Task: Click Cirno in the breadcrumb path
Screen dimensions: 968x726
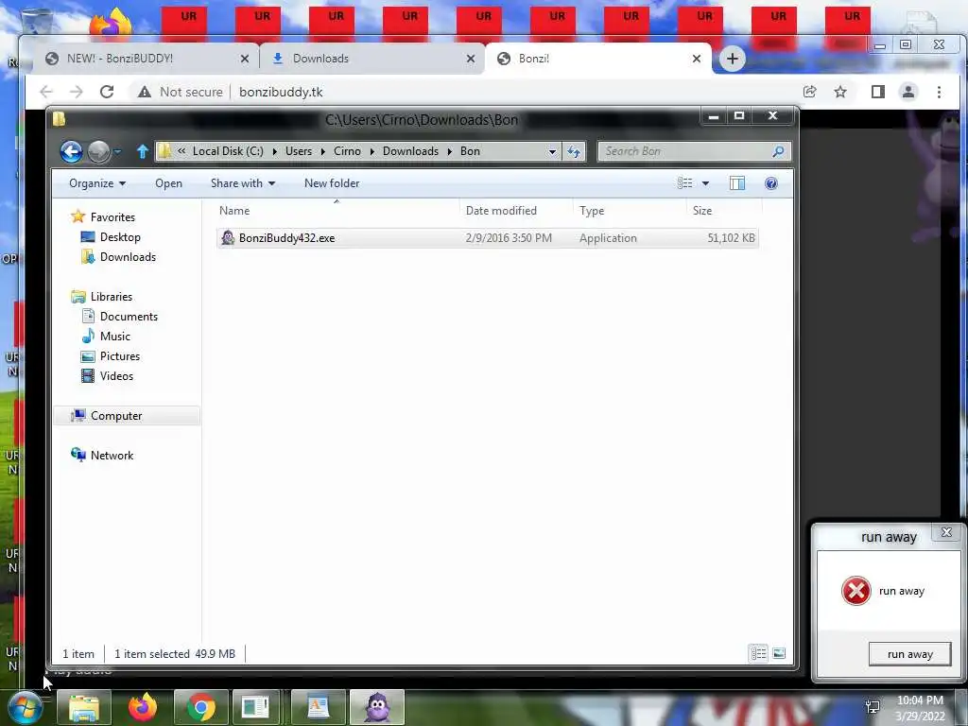Action: pos(347,151)
